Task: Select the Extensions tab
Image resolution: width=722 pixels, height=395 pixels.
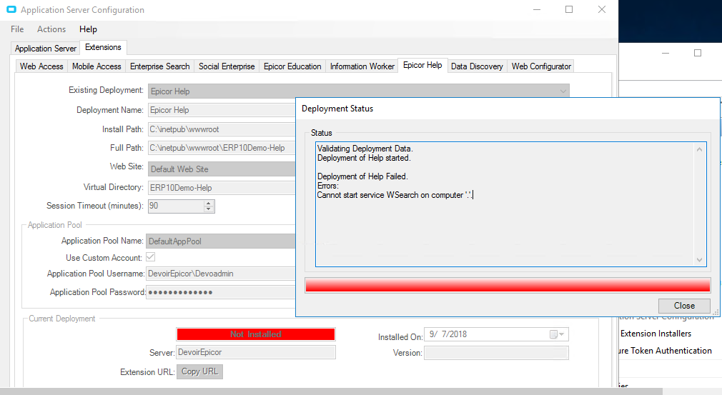Action: point(103,47)
